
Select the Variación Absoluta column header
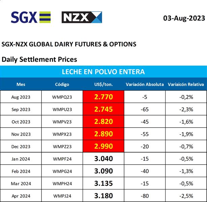[145, 84]
